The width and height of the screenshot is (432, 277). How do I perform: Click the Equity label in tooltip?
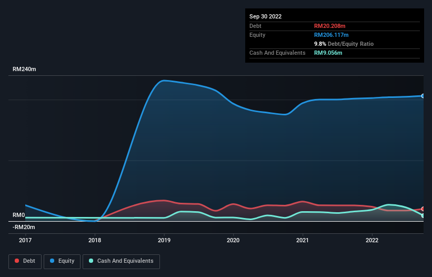(x=257, y=35)
